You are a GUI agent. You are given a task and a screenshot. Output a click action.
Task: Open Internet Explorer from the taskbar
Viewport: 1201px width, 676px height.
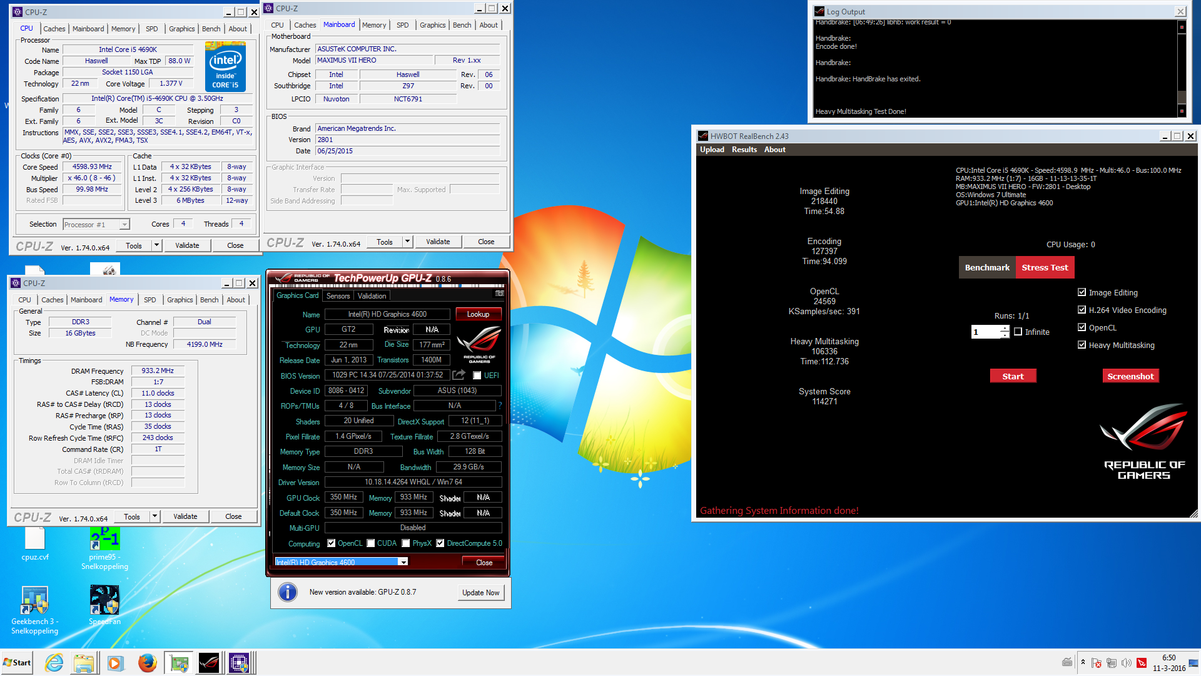coord(54,663)
